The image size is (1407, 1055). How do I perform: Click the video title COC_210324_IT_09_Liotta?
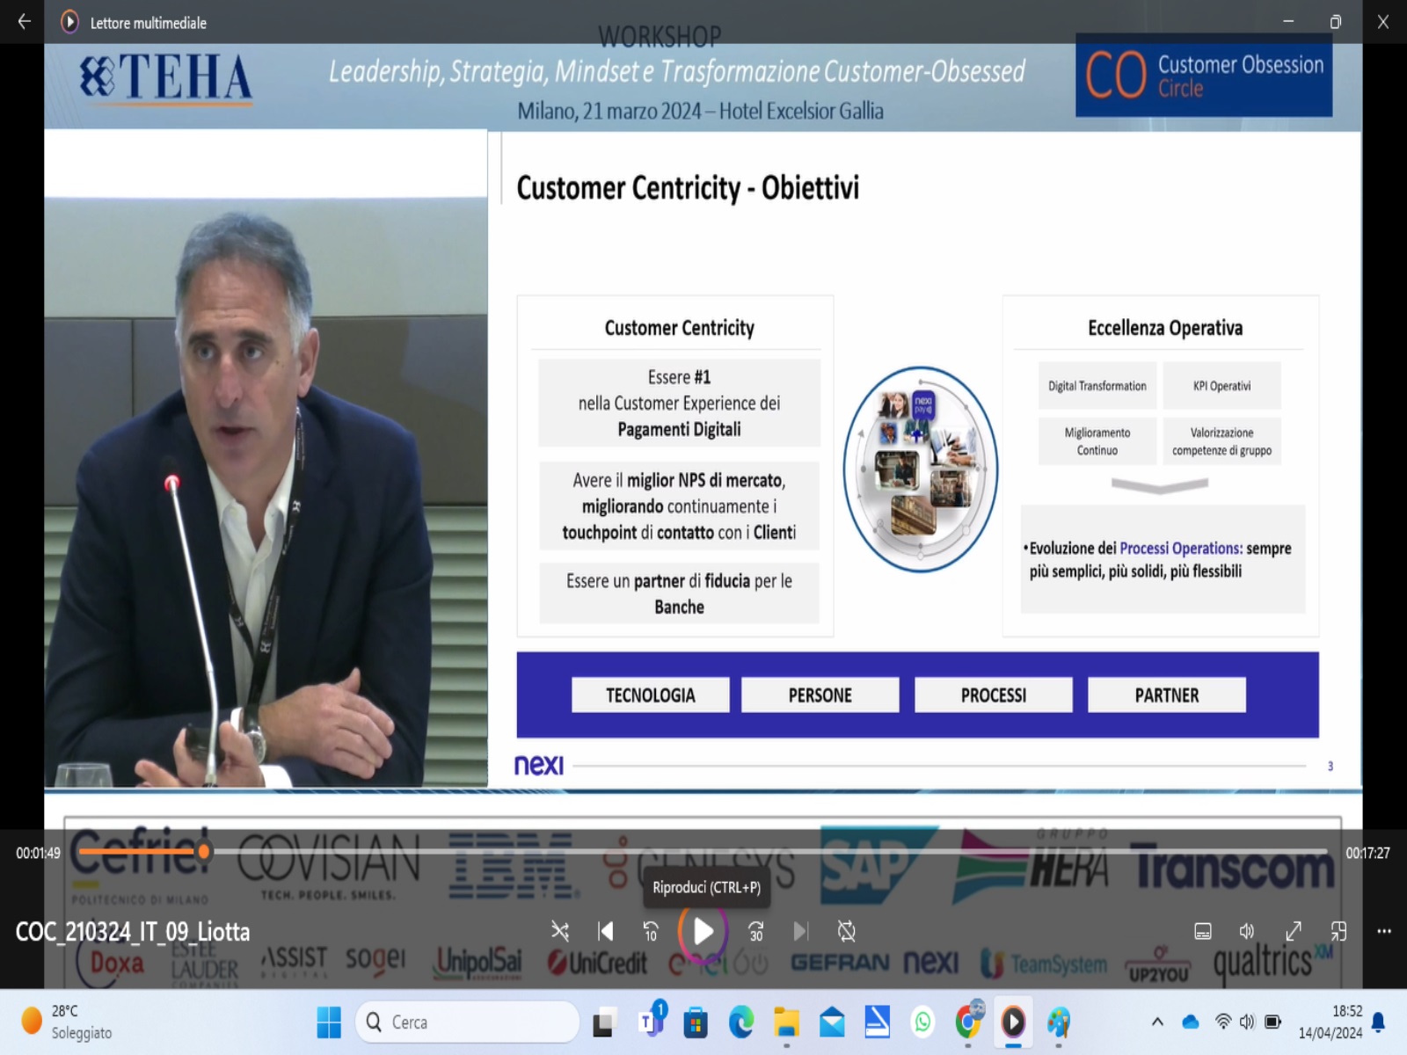pos(133,932)
